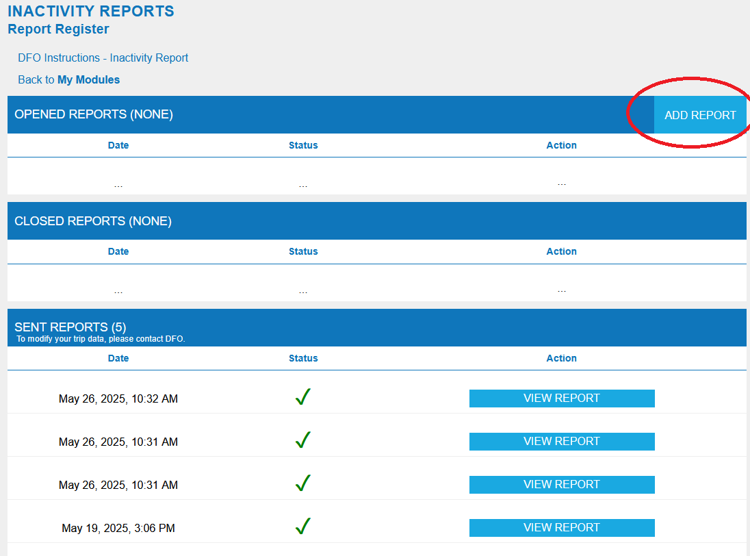Click the Action header in Closed Reports
This screenshot has height=556, width=750.
[561, 251]
